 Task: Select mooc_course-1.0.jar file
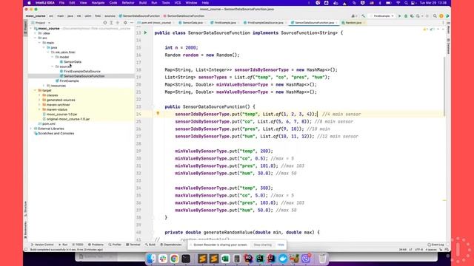(x=61, y=115)
